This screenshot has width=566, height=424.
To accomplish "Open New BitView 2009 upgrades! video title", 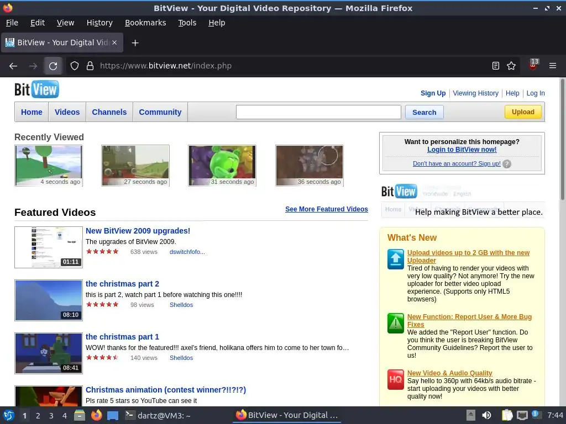I will coord(138,231).
